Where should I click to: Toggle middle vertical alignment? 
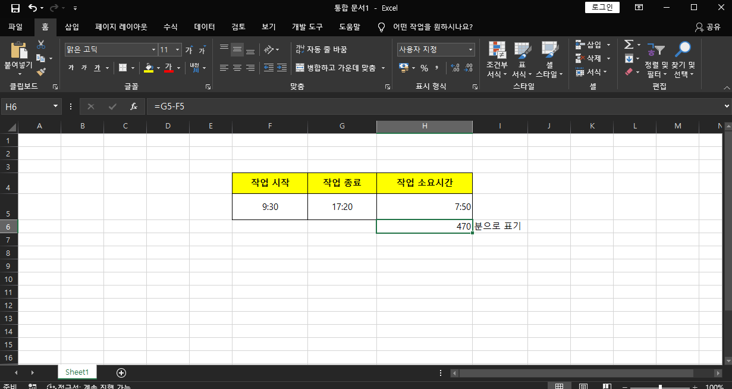point(237,49)
